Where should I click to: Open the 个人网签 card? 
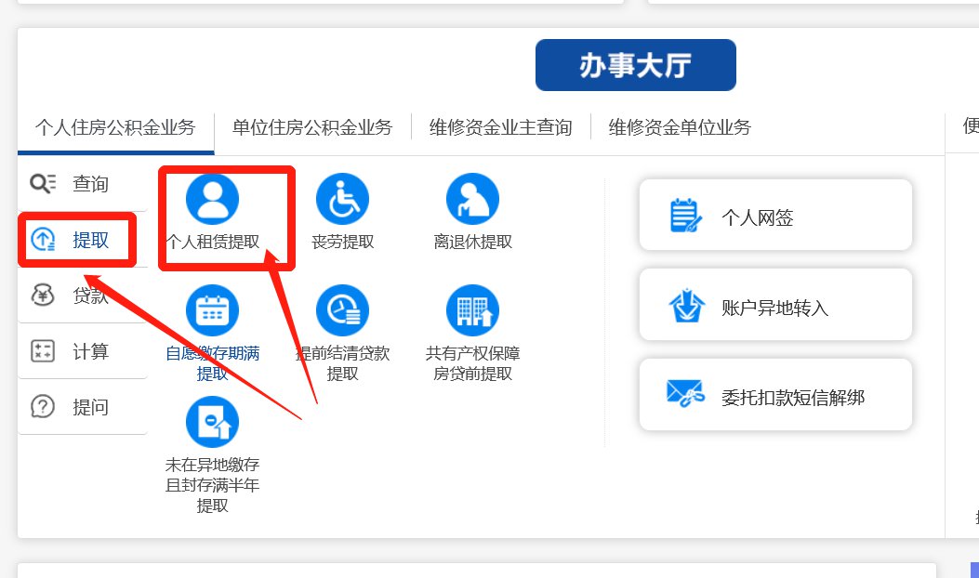coord(775,216)
